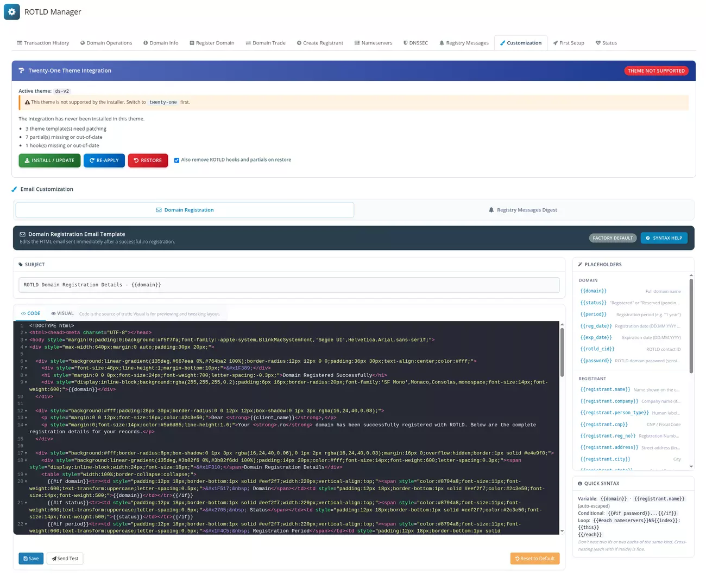Click the Factory Default button
The width and height of the screenshot is (706, 577).
[x=613, y=238]
